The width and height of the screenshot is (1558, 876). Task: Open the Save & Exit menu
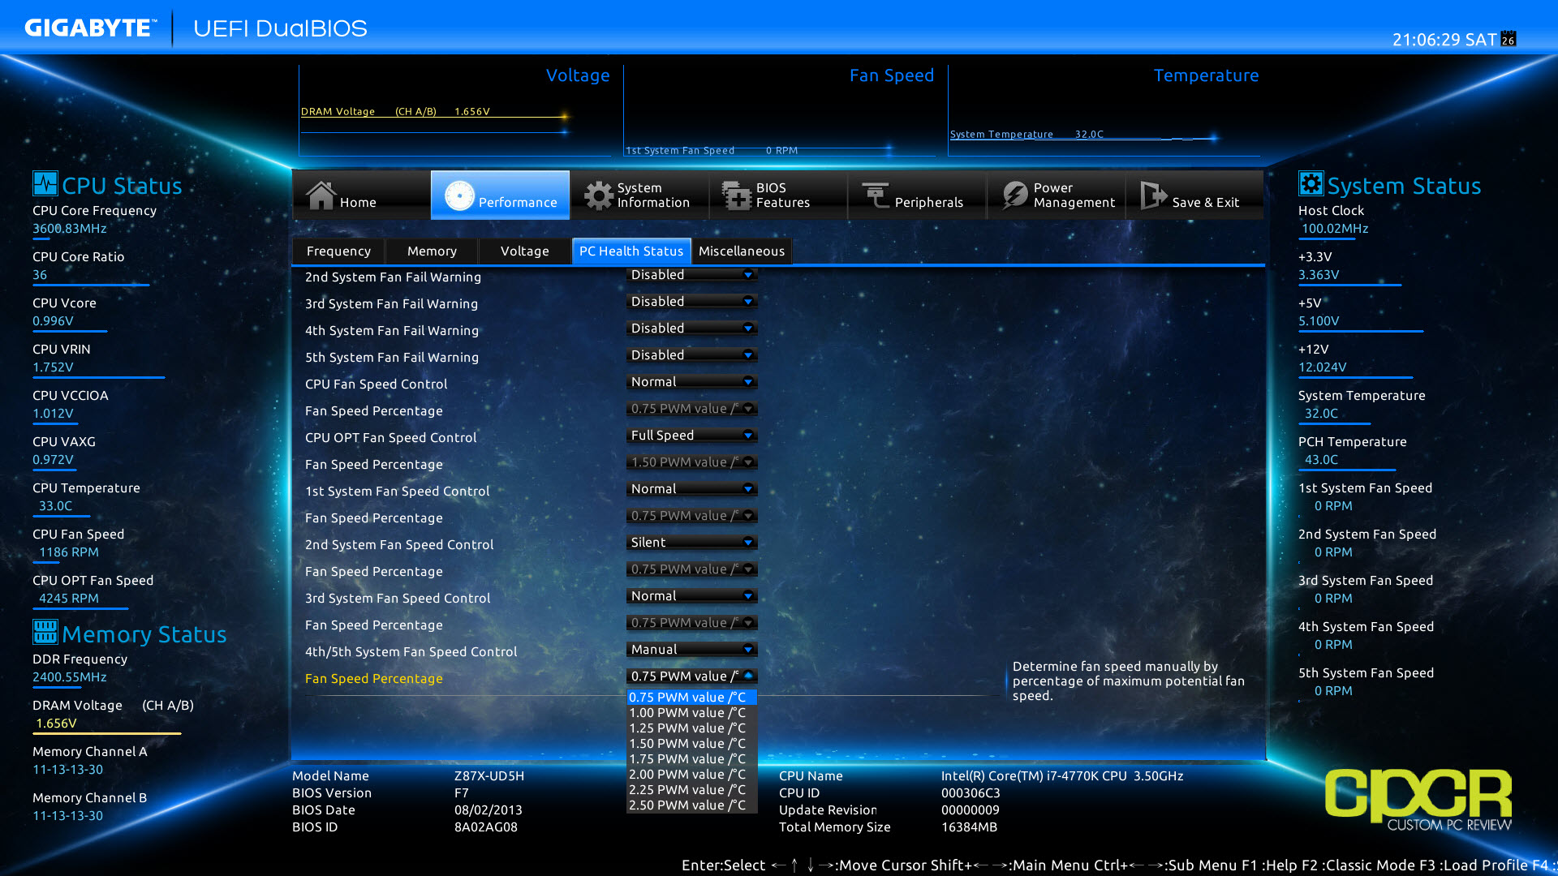pyautogui.click(x=1194, y=195)
